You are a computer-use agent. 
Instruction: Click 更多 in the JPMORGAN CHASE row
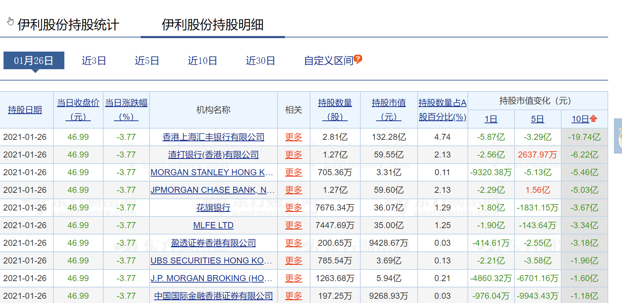[294, 190]
